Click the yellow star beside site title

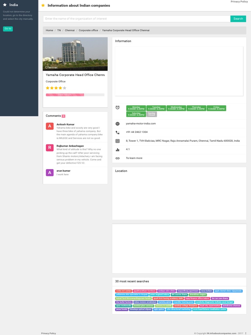[x=43, y=5]
